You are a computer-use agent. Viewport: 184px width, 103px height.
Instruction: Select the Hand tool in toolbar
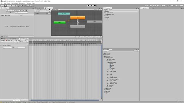pyautogui.click(x=2, y=6)
